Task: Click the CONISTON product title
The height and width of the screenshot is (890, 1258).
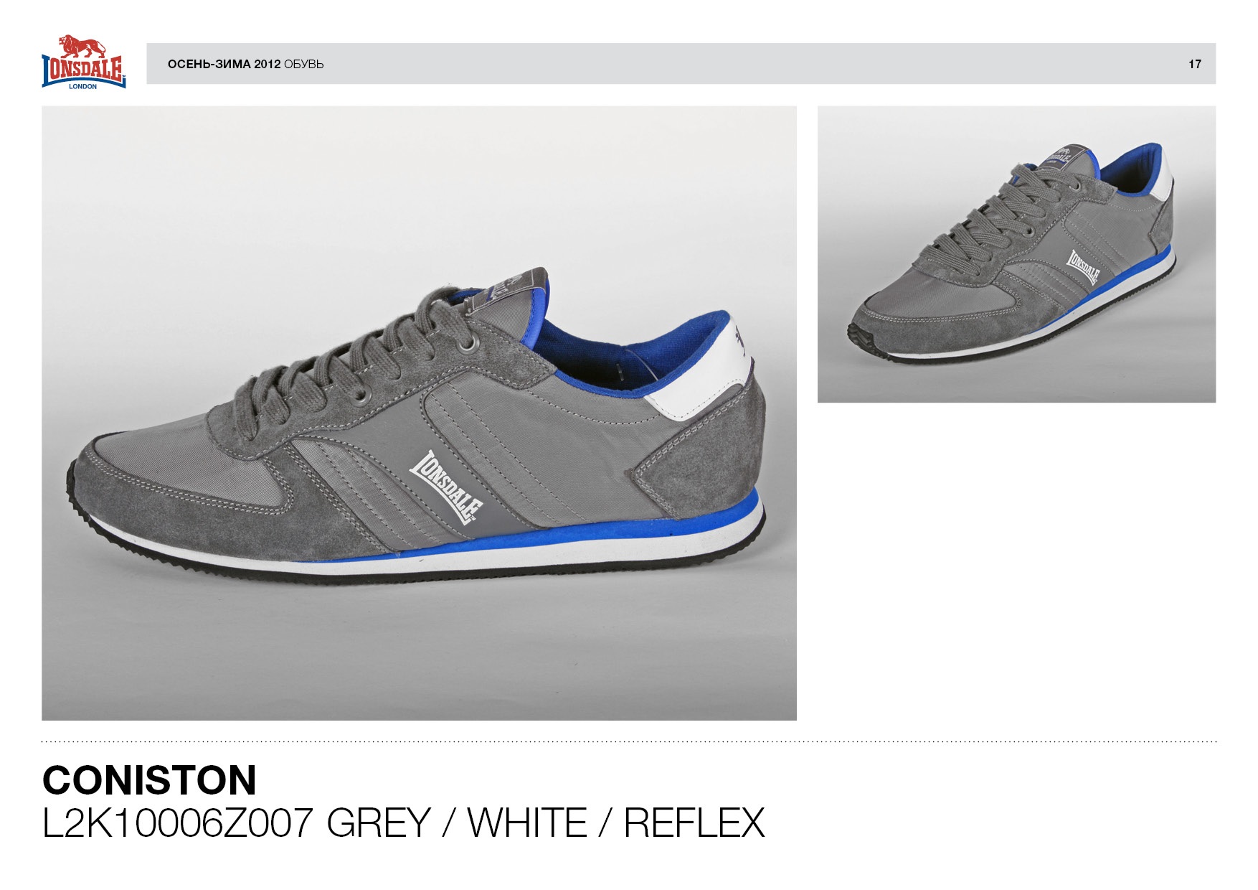Action: [149, 780]
